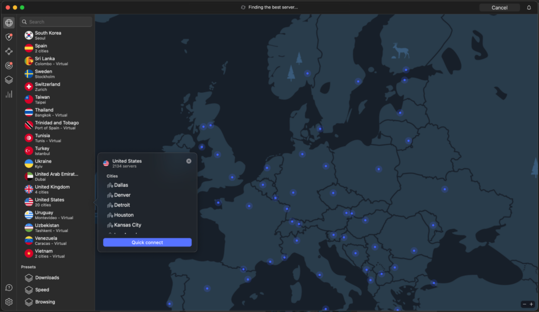This screenshot has height=312, width=539.
Task: Open the Meshnet icon in sidebar
Action: point(9,51)
